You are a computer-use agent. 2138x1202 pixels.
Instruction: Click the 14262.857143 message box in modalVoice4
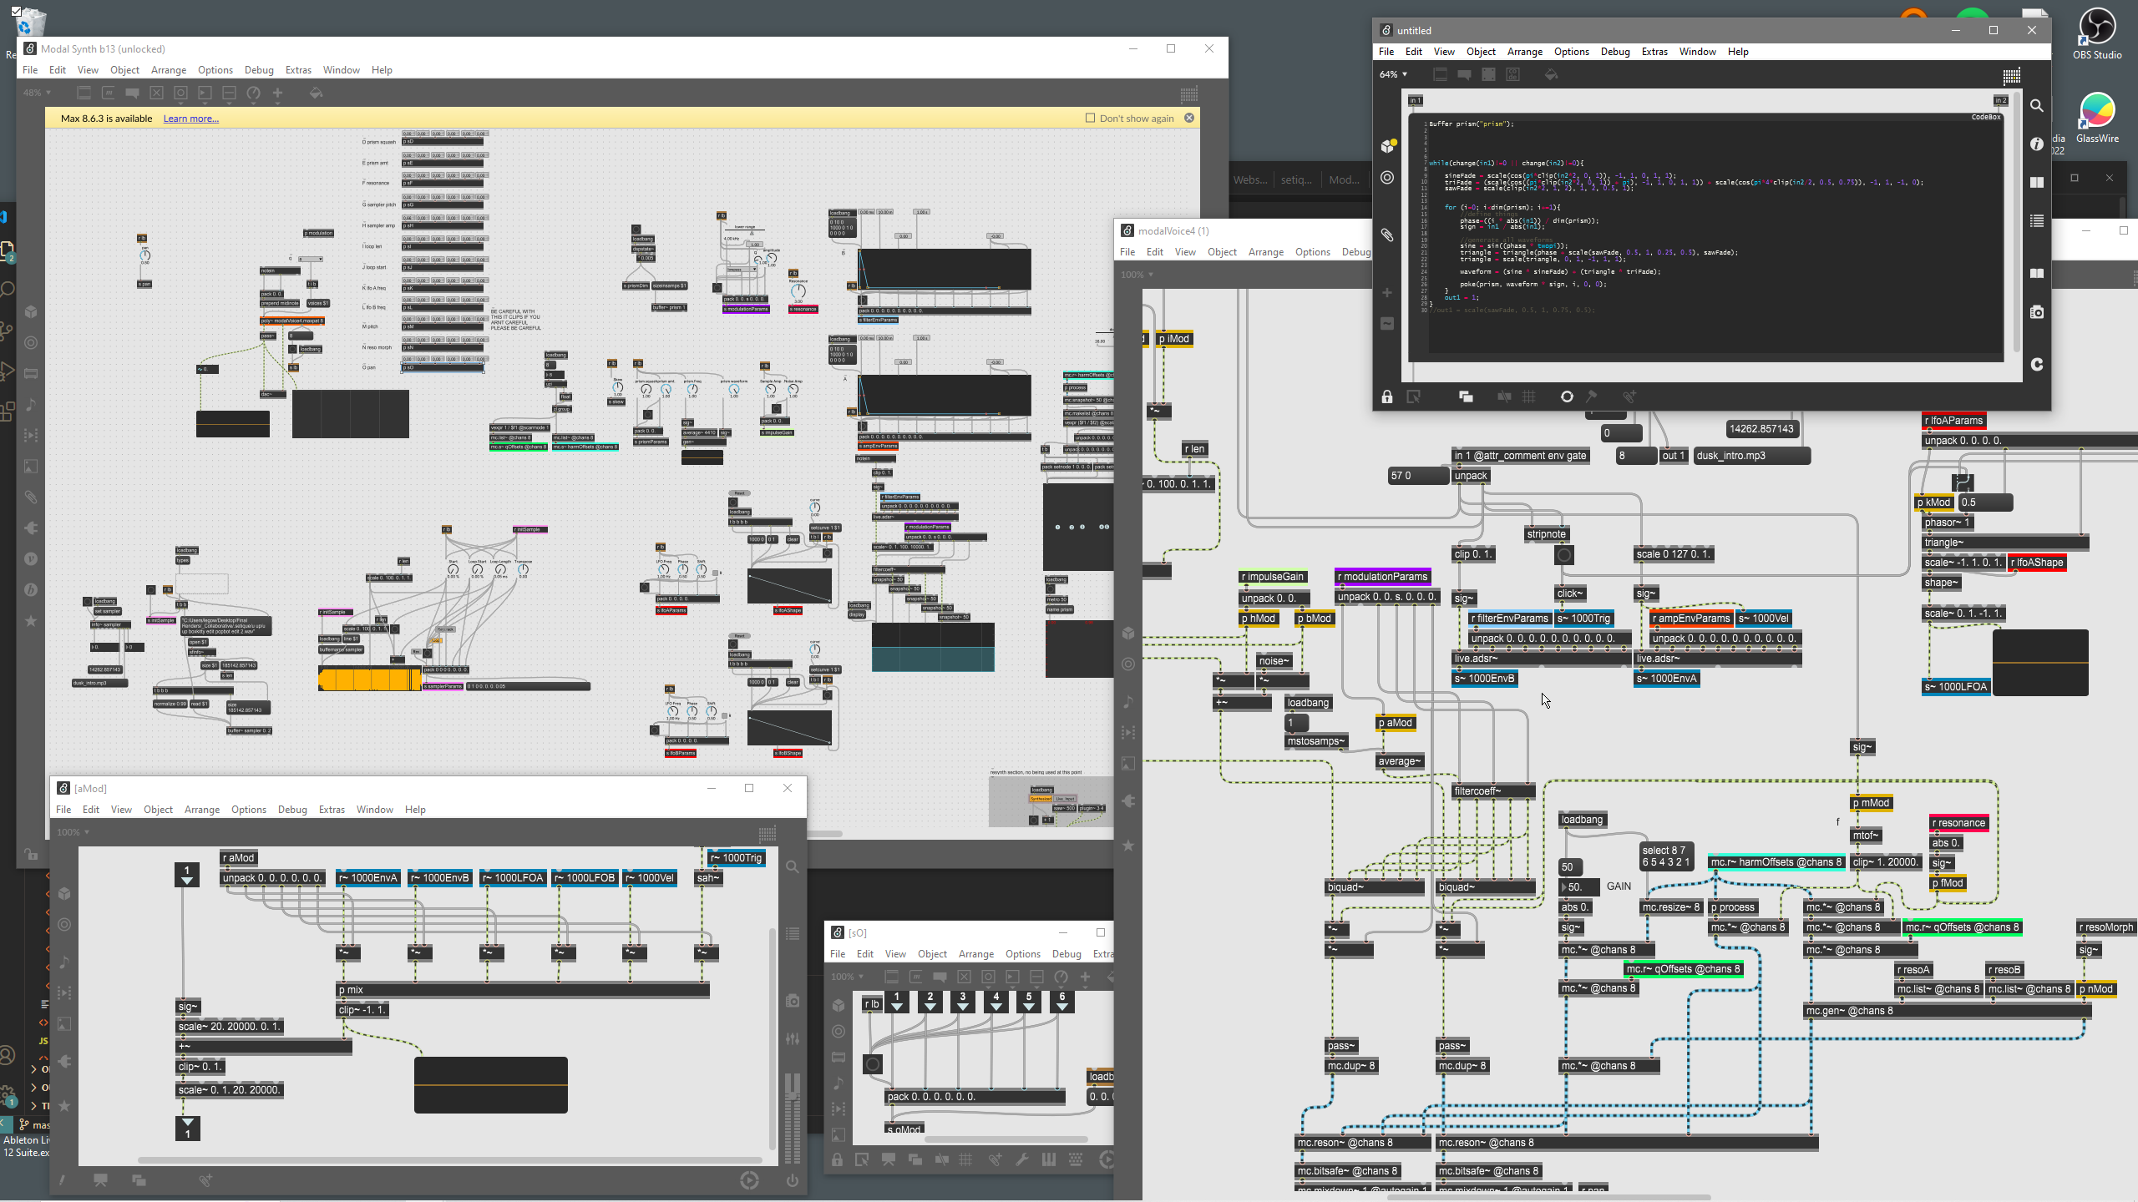point(1761,429)
